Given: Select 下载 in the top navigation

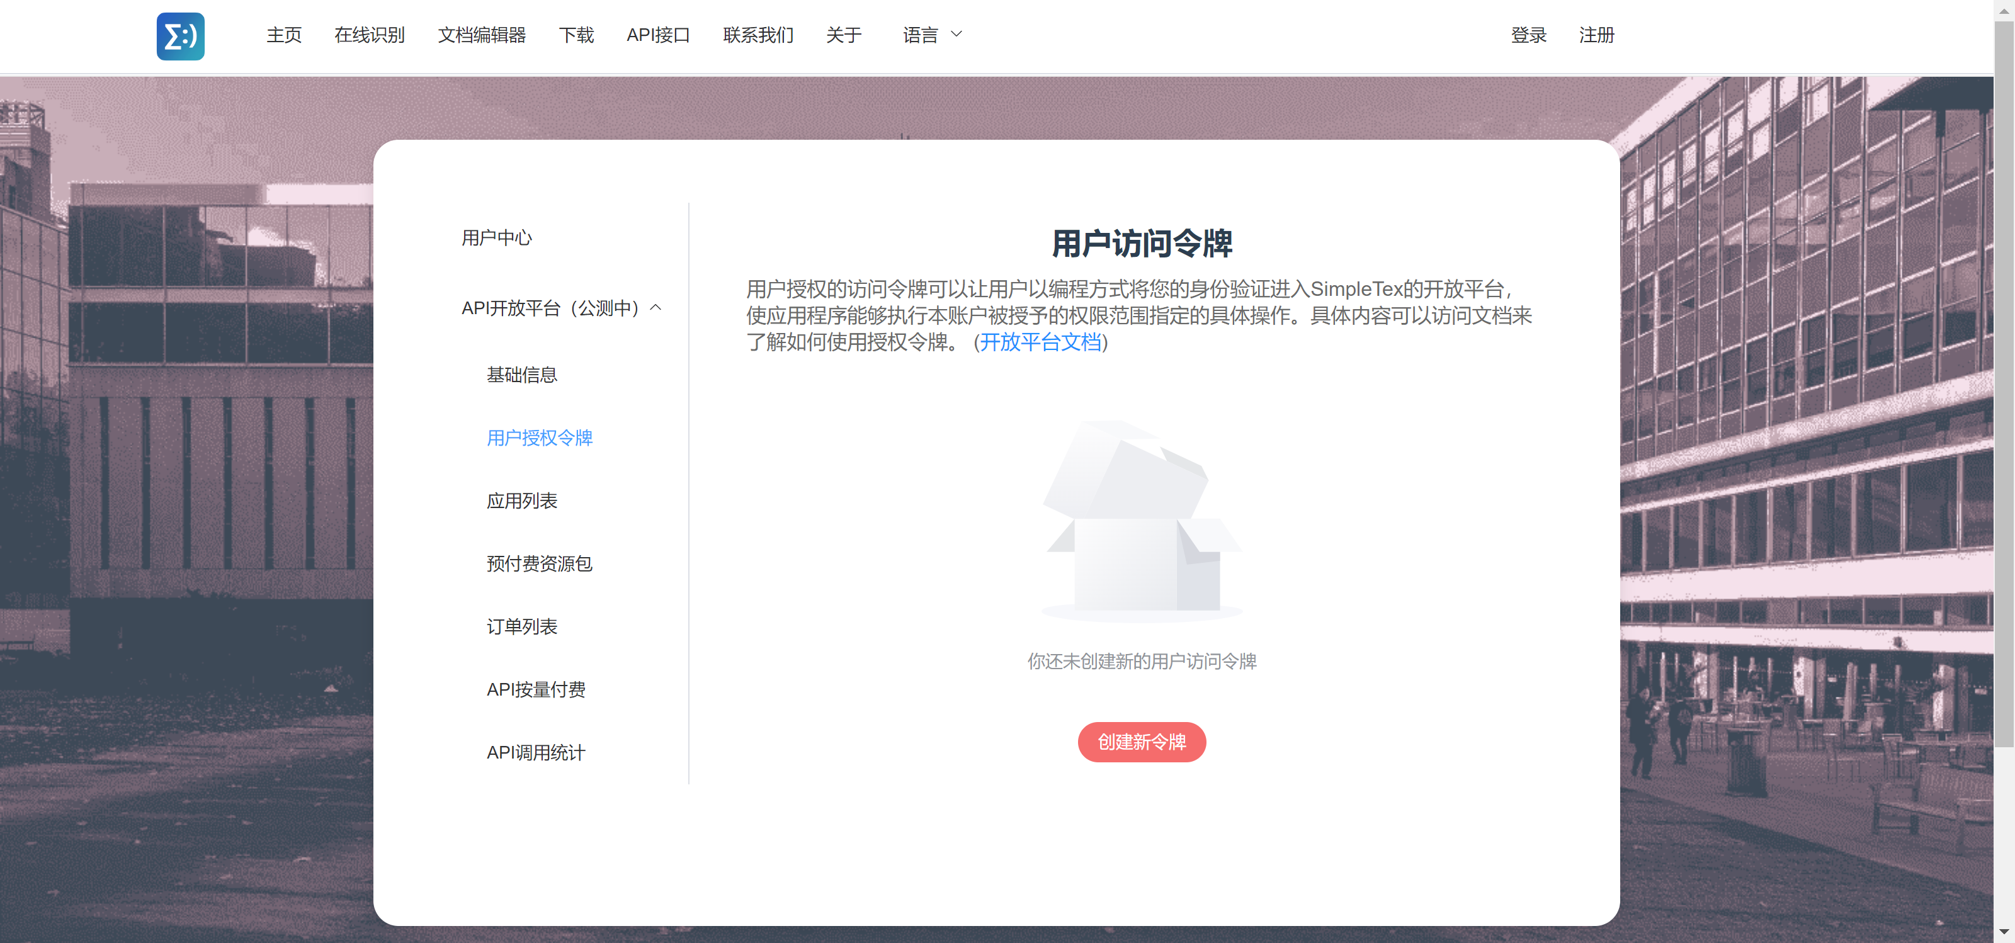Looking at the screenshot, I should point(576,35).
